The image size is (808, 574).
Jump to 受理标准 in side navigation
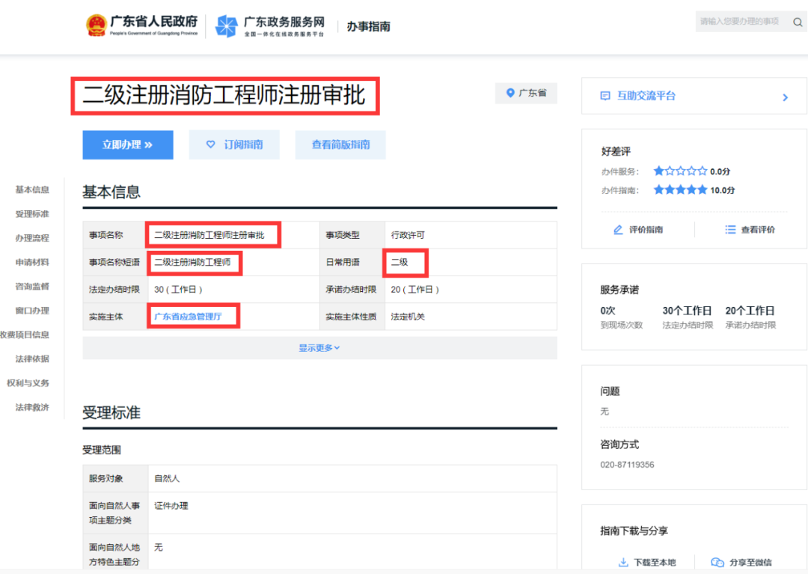point(32,214)
